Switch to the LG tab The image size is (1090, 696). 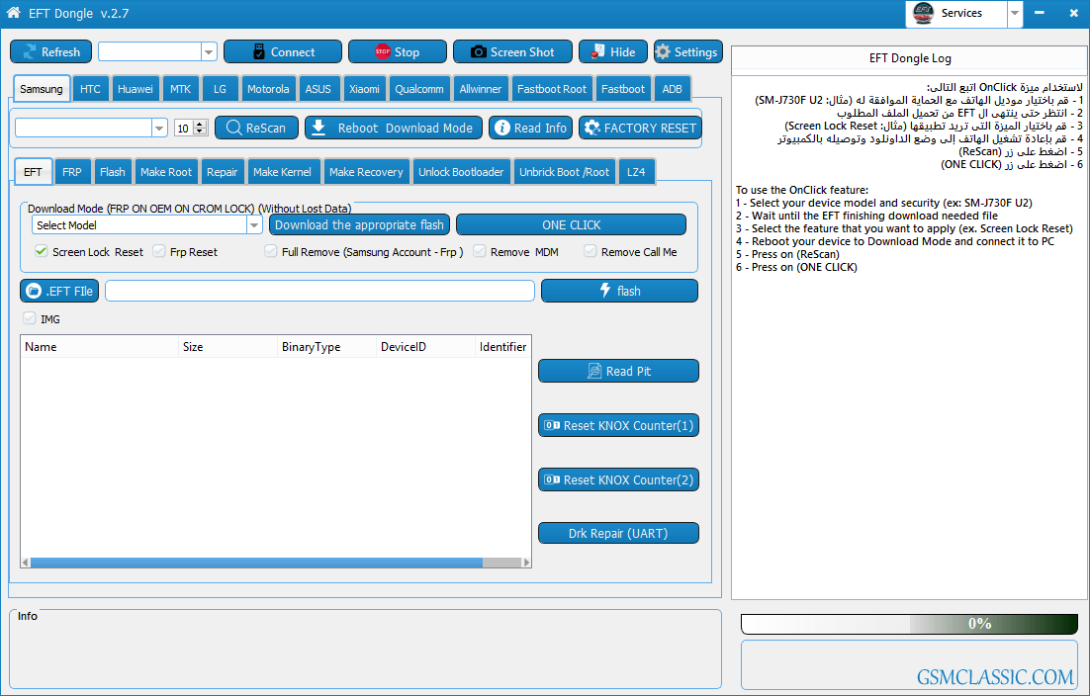pyautogui.click(x=221, y=89)
